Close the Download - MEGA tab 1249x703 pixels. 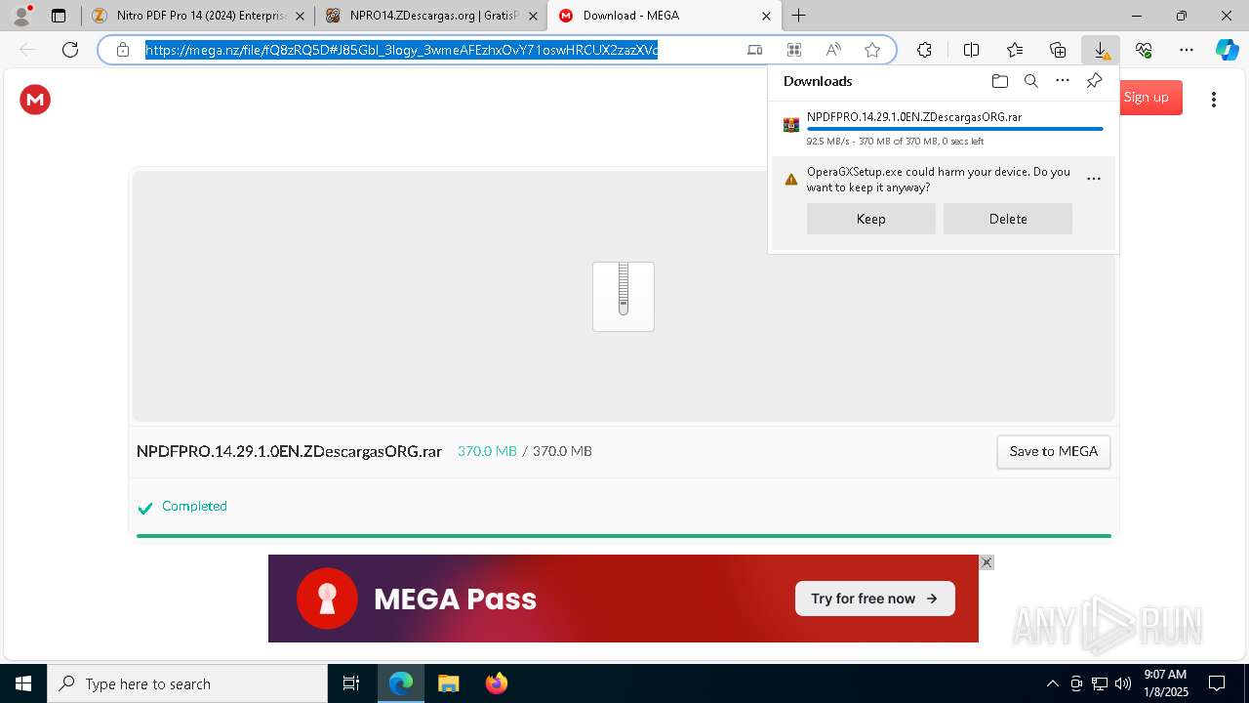click(x=766, y=16)
